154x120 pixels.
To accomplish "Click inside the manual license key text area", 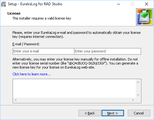I will click(74, 88).
